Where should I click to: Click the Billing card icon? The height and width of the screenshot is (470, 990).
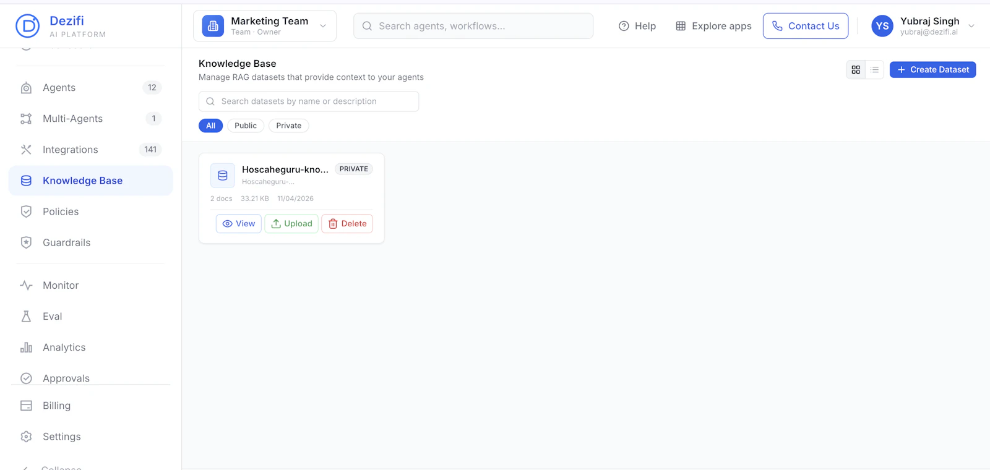[x=26, y=406]
